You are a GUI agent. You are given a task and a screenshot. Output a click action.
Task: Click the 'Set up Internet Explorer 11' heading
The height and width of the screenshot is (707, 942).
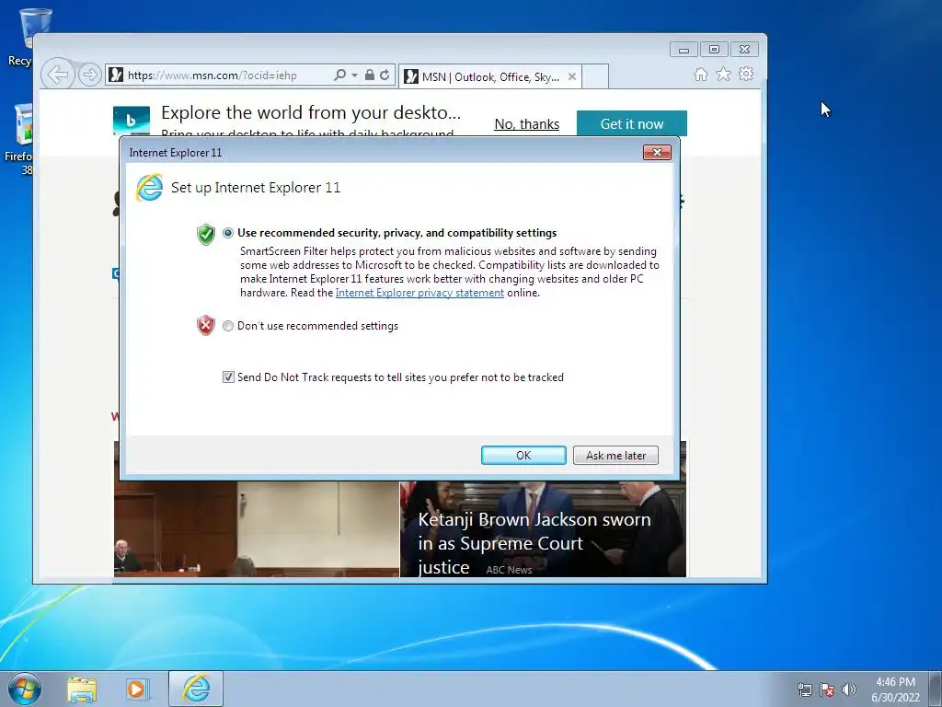(x=256, y=188)
